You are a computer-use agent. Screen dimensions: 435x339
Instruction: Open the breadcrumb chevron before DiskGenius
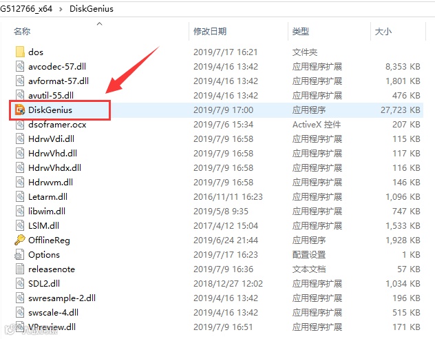point(61,9)
